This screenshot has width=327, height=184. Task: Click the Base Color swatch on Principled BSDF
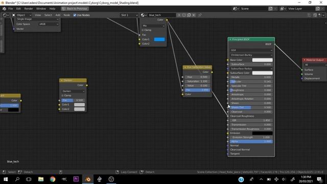(262, 60)
